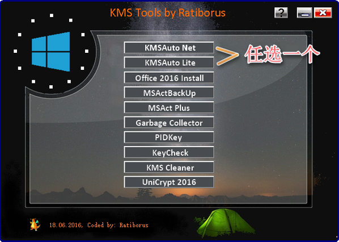
Task: Run Garbage Collector
Action: (169, 122)
